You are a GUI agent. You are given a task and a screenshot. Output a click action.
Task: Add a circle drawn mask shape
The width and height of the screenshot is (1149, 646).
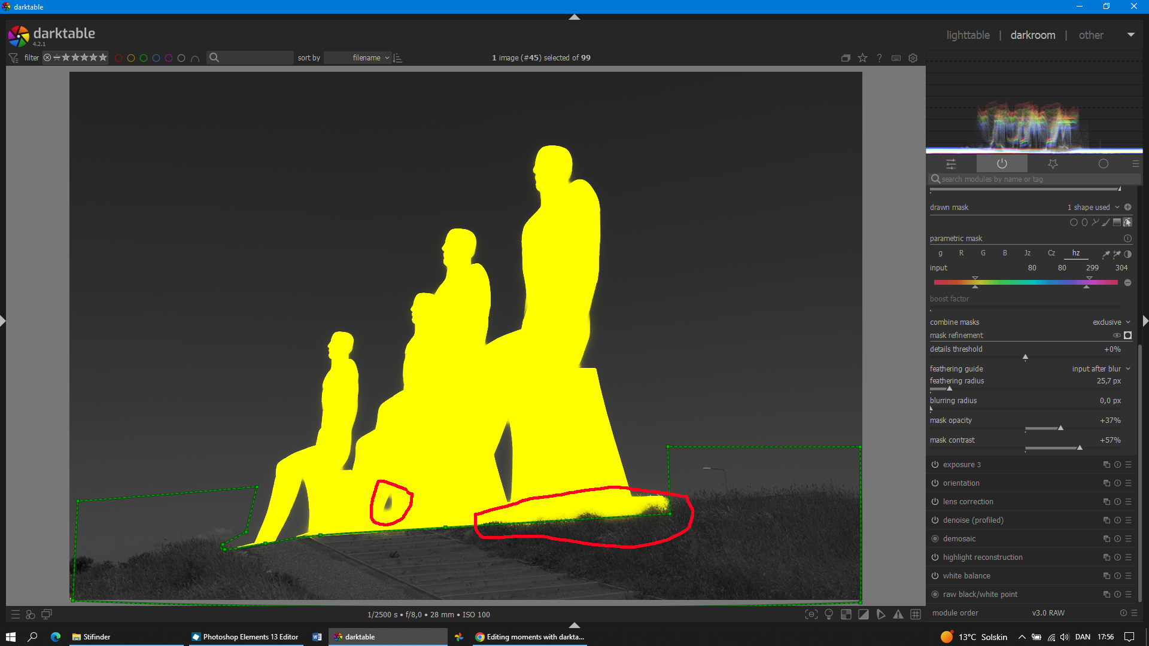pos(1074,223)
